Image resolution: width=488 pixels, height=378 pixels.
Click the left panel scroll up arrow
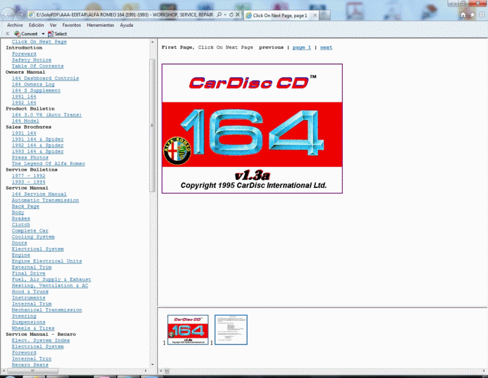pos(152,41)
